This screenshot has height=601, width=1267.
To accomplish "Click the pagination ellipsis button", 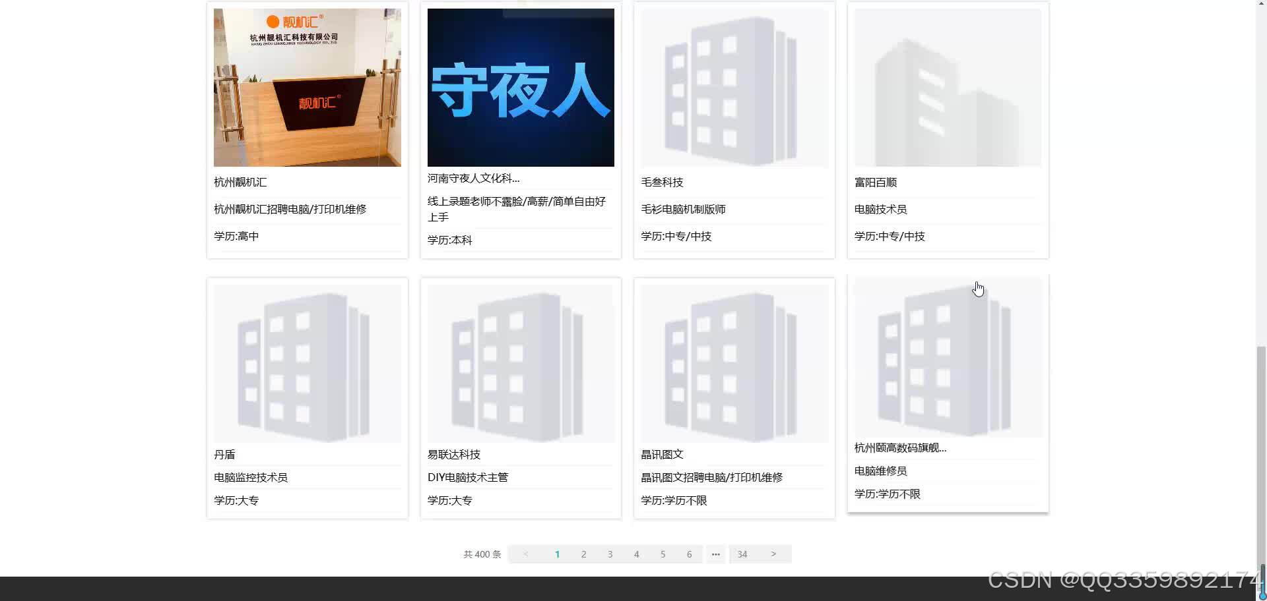I will 715,554.
